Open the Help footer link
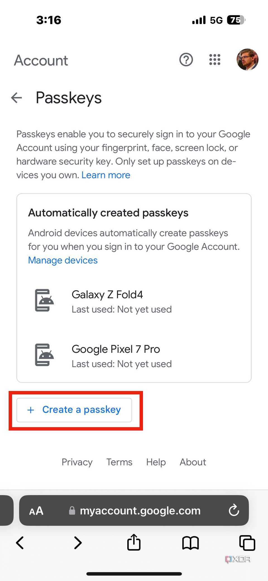The width and height of the screenshot is (268, 581). coord(156,462)
